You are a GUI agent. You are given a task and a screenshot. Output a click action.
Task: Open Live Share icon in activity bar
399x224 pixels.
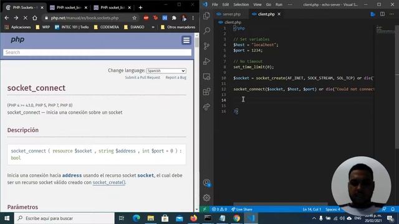pos(206,107)
